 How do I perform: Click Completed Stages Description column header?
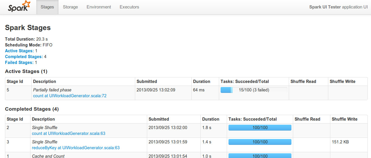click(43, 119)
